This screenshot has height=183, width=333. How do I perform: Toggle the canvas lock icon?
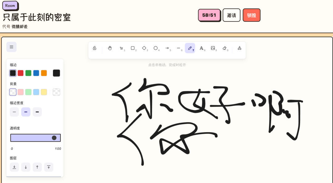(x=95, y=48)
